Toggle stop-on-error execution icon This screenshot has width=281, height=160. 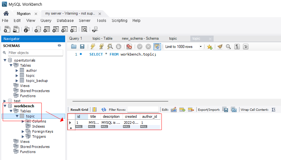[x=129, y=47]
